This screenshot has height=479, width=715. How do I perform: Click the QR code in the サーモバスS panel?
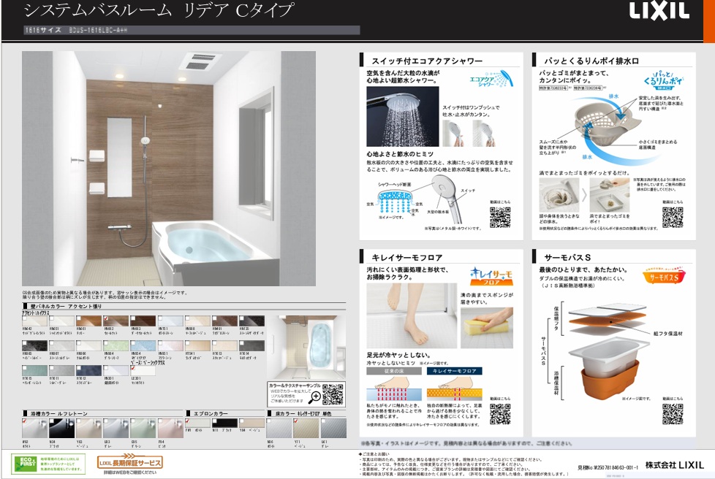672,413
